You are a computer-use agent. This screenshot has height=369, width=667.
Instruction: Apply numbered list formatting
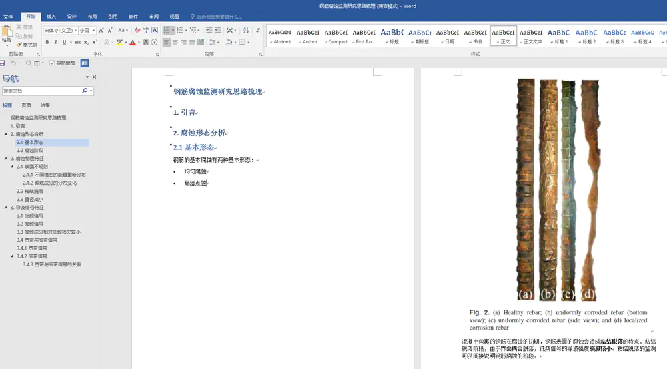(x=180, y=30)
